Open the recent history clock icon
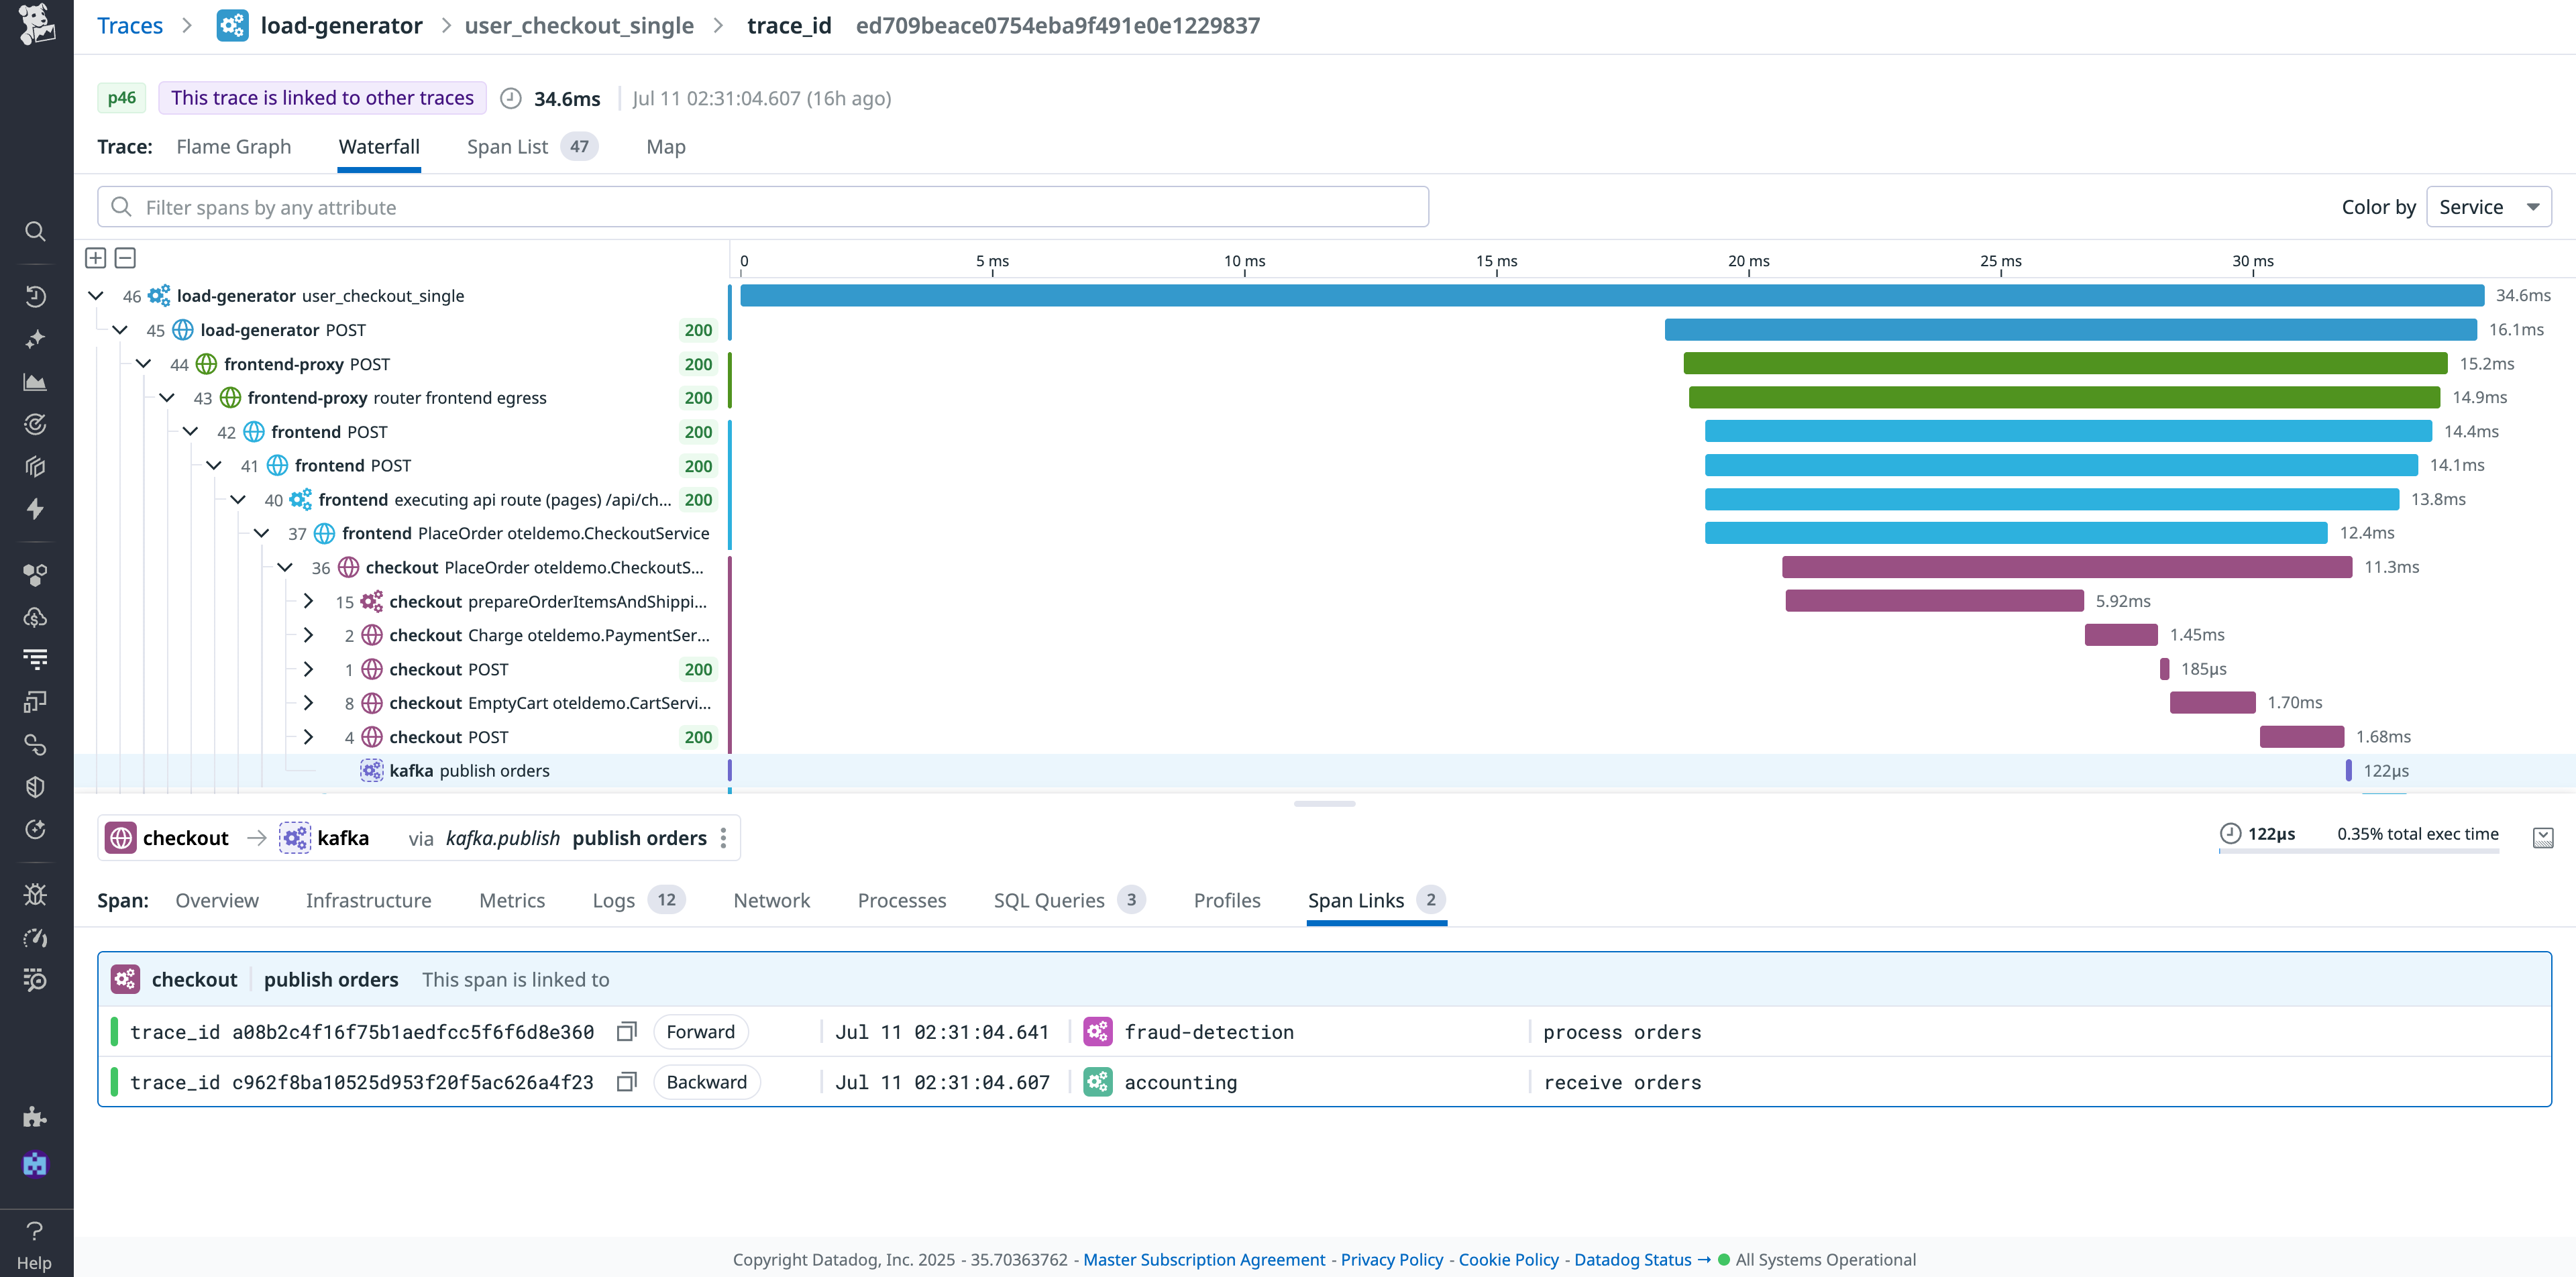This screenshot has width=2576, height=1277. click(36, 296)
